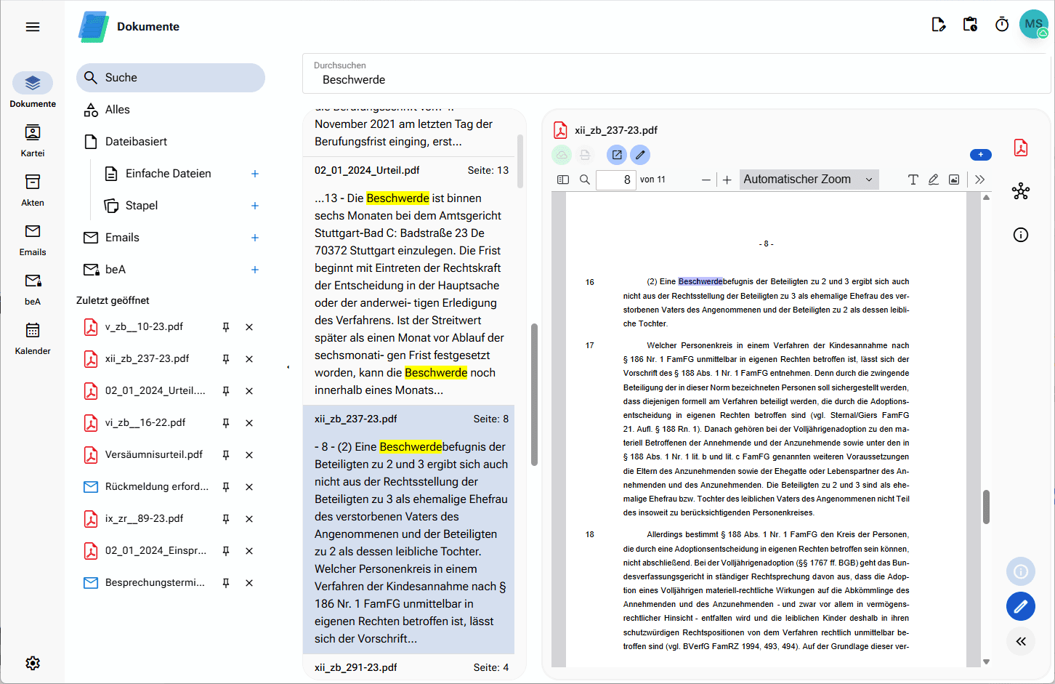Image resolution: width=1055 pixels, height=684 pixels.
Task: Click the Durchsuchen search field
Action: pos(676,73)
